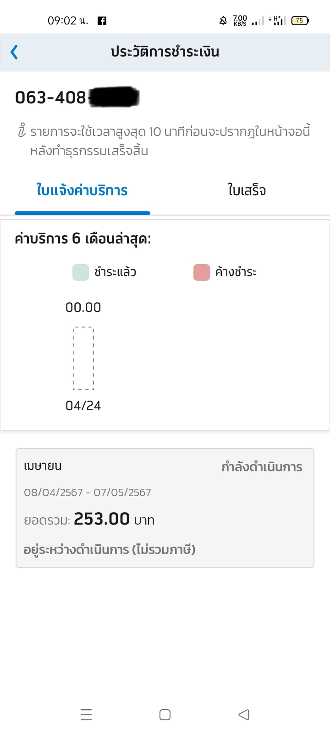Tap the 04/24 month label
The width and height of the screenshot is (330, 735).
click(x=83, y=406)
